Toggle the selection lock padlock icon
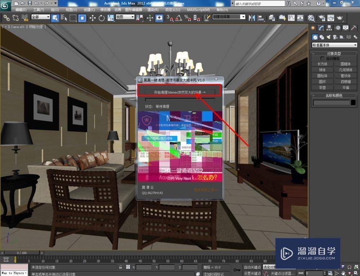 coord(120,267)
